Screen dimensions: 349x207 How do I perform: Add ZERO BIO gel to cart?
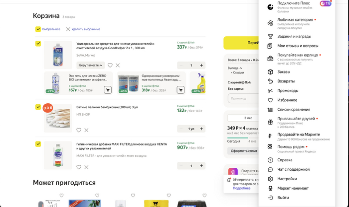(107, 90)
